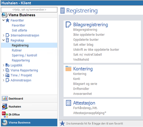Screen dimensions: 143x127
Task: Open Rutiner under Regnskap
Action: coord(17,50)
